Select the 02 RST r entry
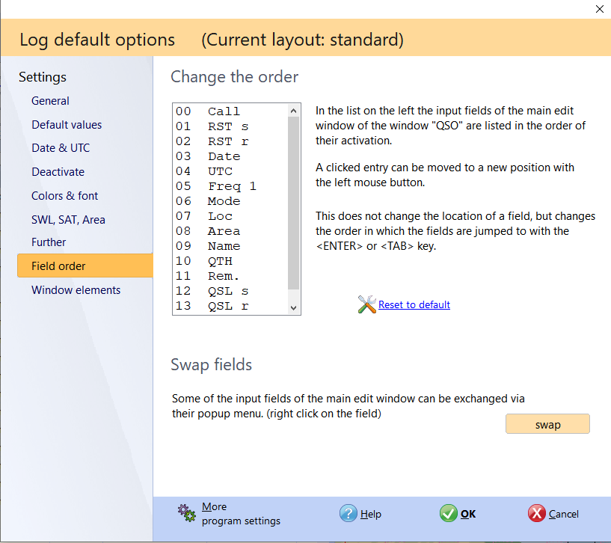The height and width of the screenshot is (543, 611). coord(230,141)
